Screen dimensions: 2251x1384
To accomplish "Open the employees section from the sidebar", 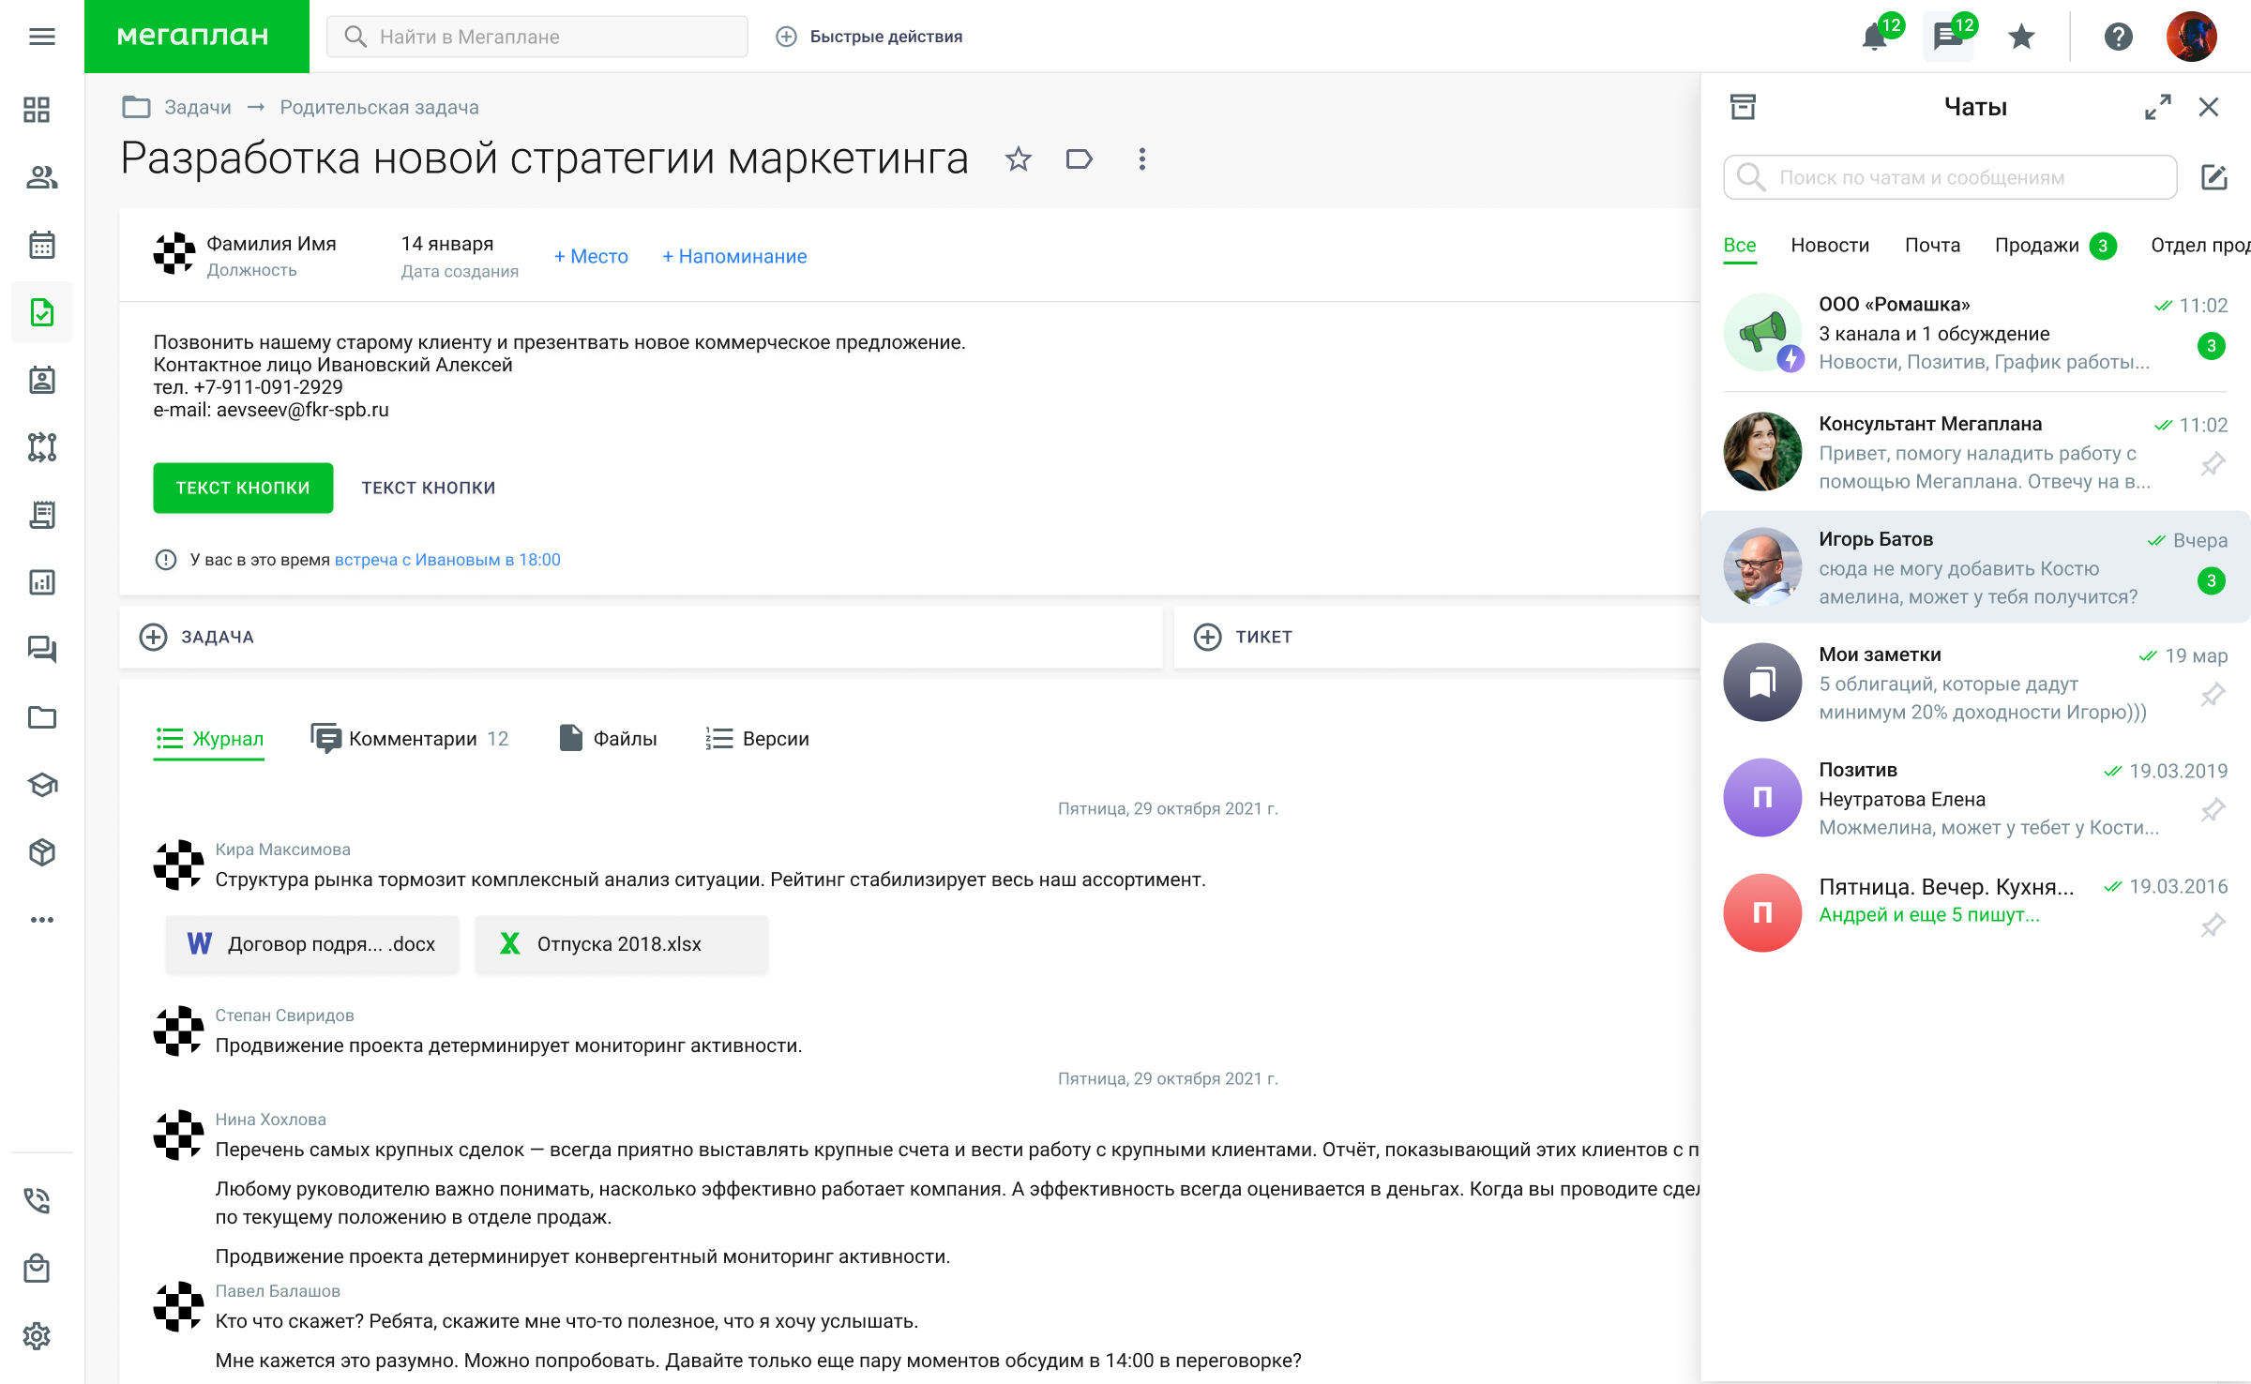I will (41, 177).
